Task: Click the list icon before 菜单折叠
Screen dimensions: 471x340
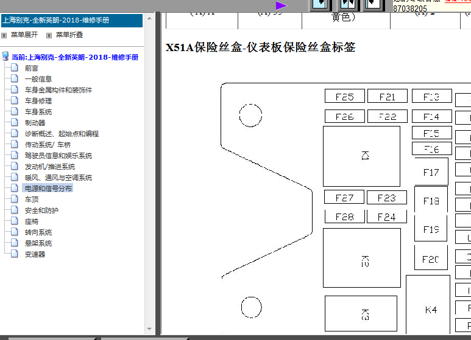Action: click(x=49, y=35)
